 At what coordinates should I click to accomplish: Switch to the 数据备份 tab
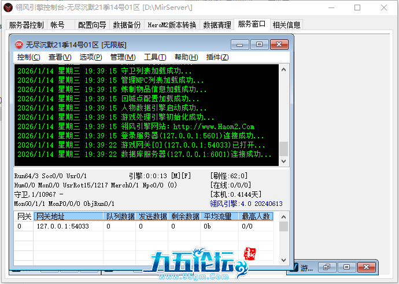click(127, 25)
